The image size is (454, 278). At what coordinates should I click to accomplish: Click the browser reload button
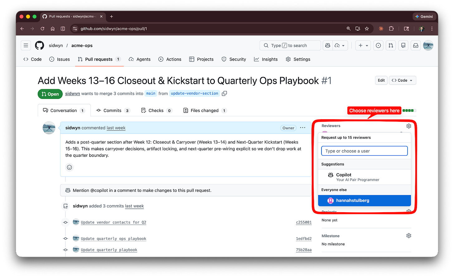pyautogui.click(x=42, y=29)
